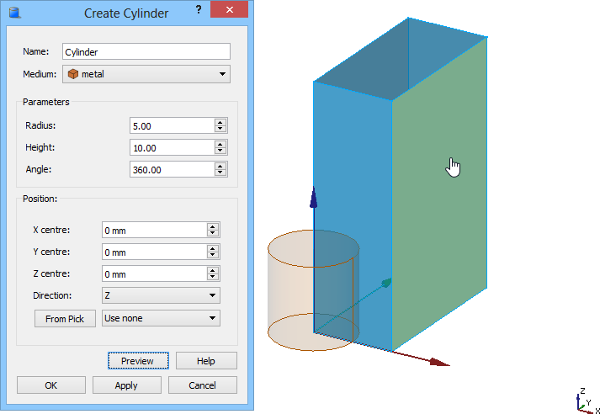Open the Use none dropdown
The image size is (600, 414).
161,318
